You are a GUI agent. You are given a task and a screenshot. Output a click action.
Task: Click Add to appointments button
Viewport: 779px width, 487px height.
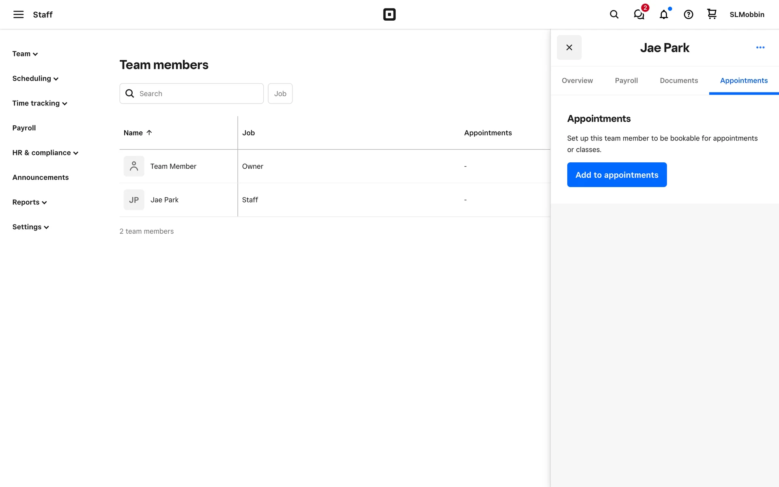coord(616,175)
